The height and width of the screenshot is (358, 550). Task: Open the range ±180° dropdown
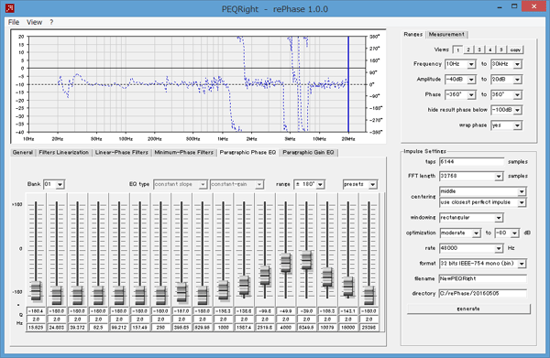click(x=309, y=184)
